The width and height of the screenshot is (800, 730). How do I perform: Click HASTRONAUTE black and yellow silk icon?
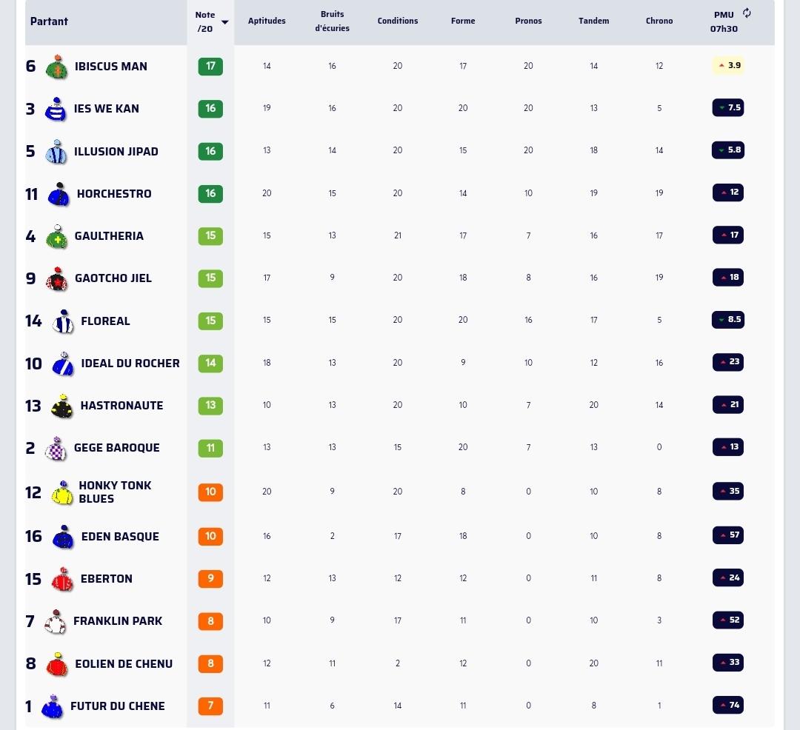pos(62,406)
